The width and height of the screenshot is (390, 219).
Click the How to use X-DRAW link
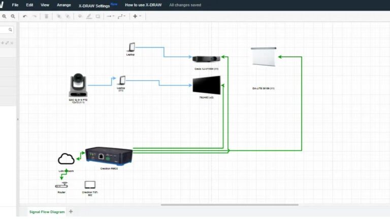click(x=144, y=5)
